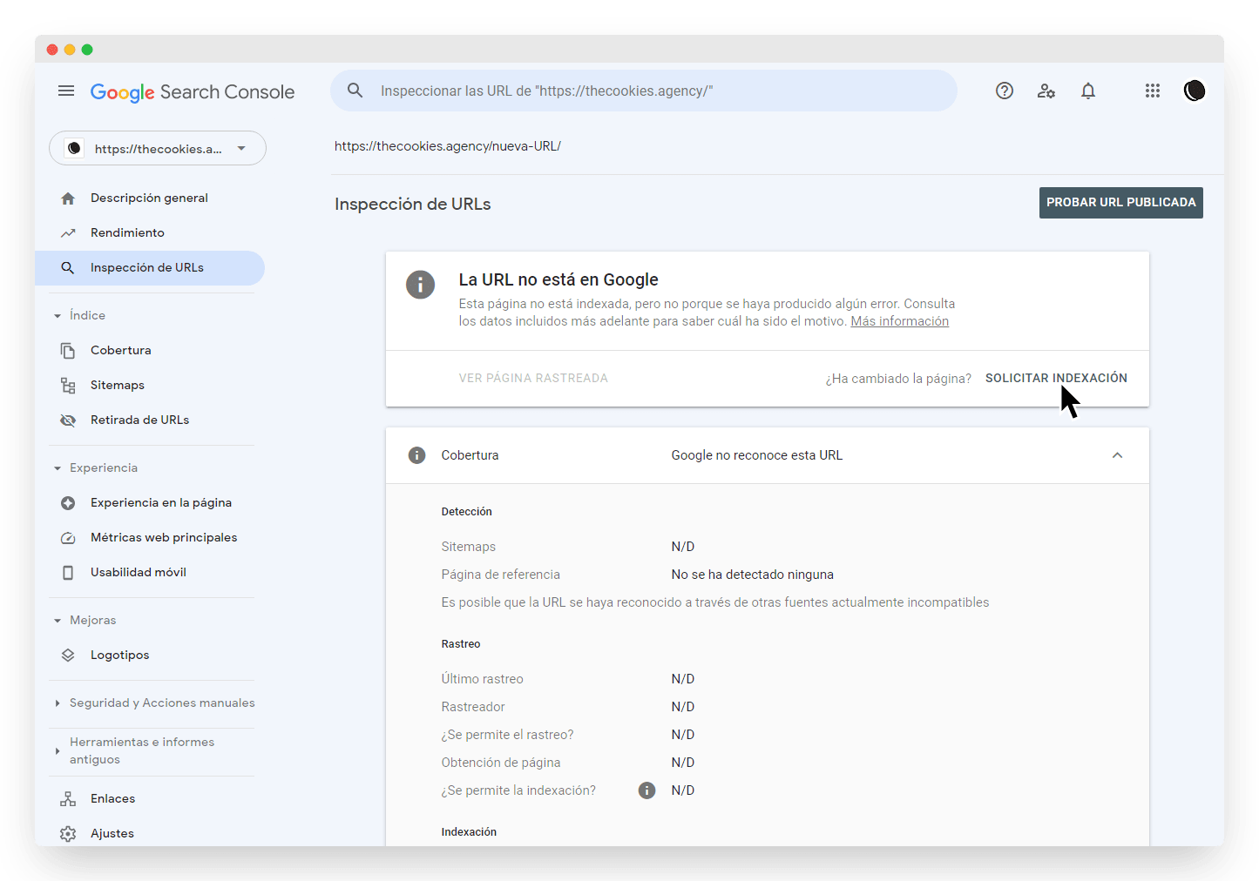Focus the Inspeccionar las URL search field
The height and width of the screenshot is (881, 1259).
(644, 91)
